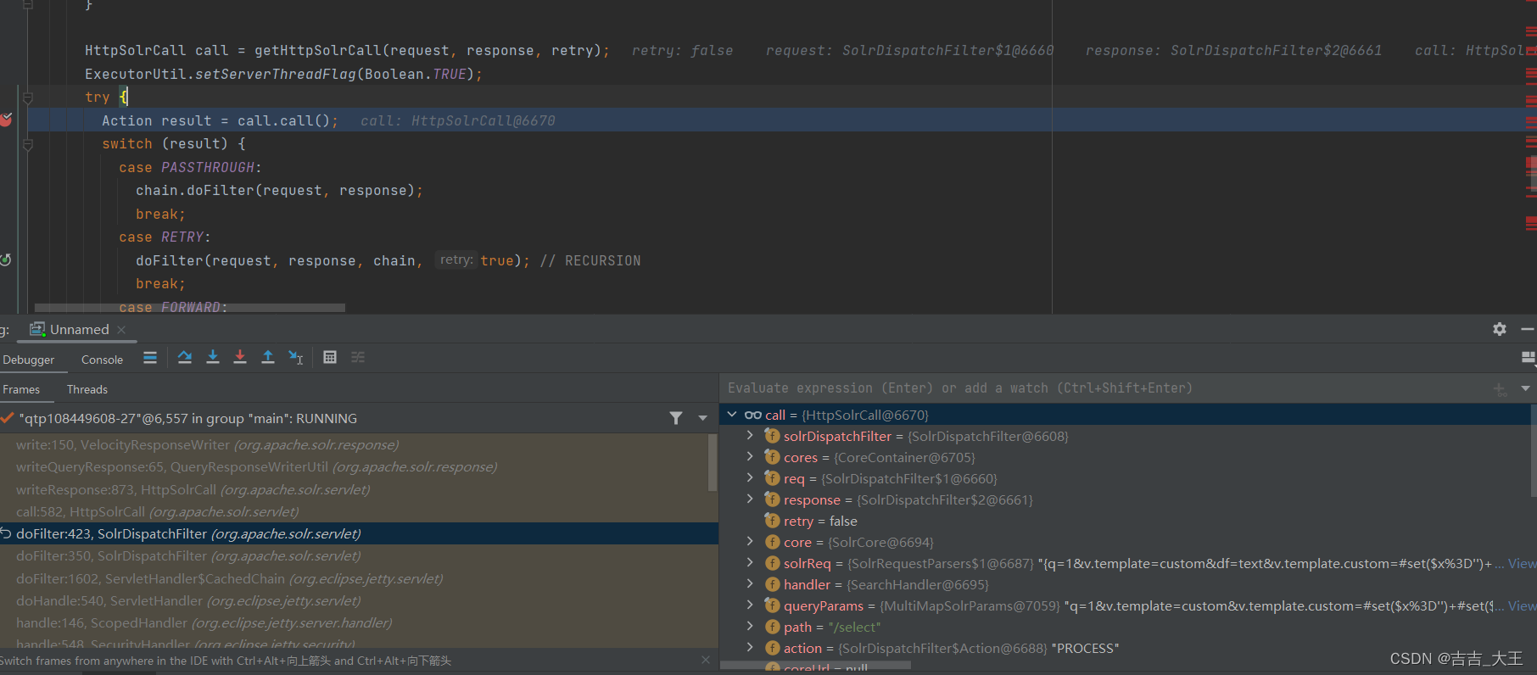Click the evaluate expression input field

[x=1103, y=388]
